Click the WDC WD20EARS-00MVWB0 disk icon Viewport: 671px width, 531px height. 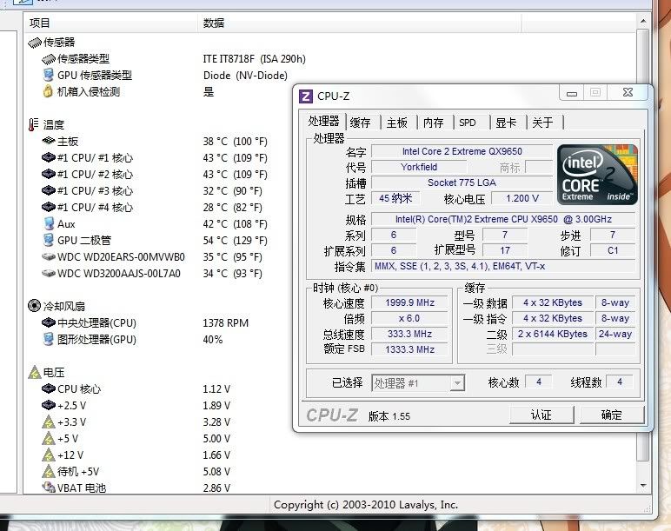point(49,256)
